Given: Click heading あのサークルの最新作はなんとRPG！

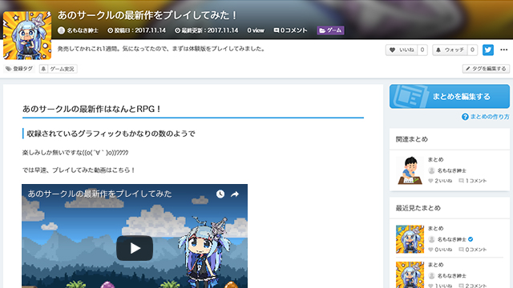Looking at the screenshot, I should click(91, 109).
